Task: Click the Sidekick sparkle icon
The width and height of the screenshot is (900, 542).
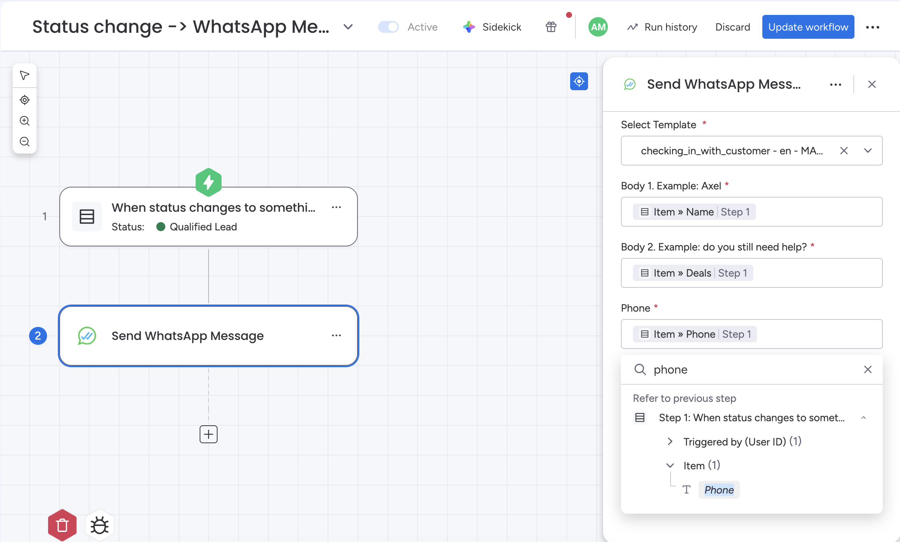Action: 469,27
